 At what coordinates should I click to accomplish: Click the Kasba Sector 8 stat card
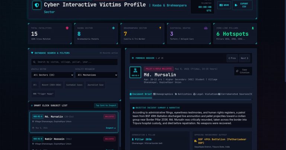pyautogui.click(x=96, y=33)
